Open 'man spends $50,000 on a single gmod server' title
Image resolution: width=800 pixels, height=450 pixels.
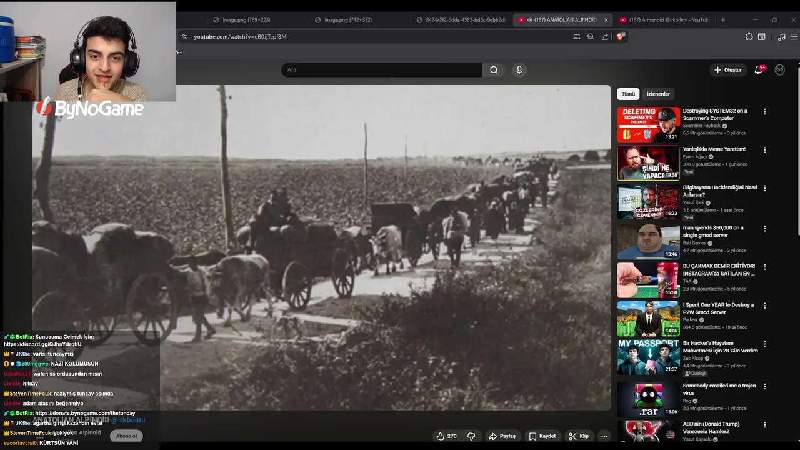tap(713, 232)
